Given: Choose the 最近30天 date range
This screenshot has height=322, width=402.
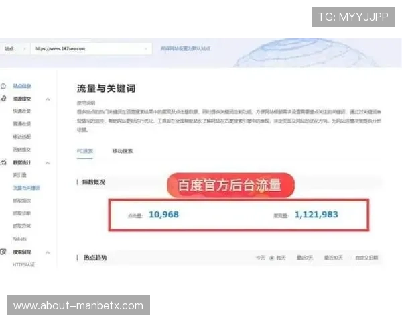Looking at the screenshot, I should tap(333, 258).
